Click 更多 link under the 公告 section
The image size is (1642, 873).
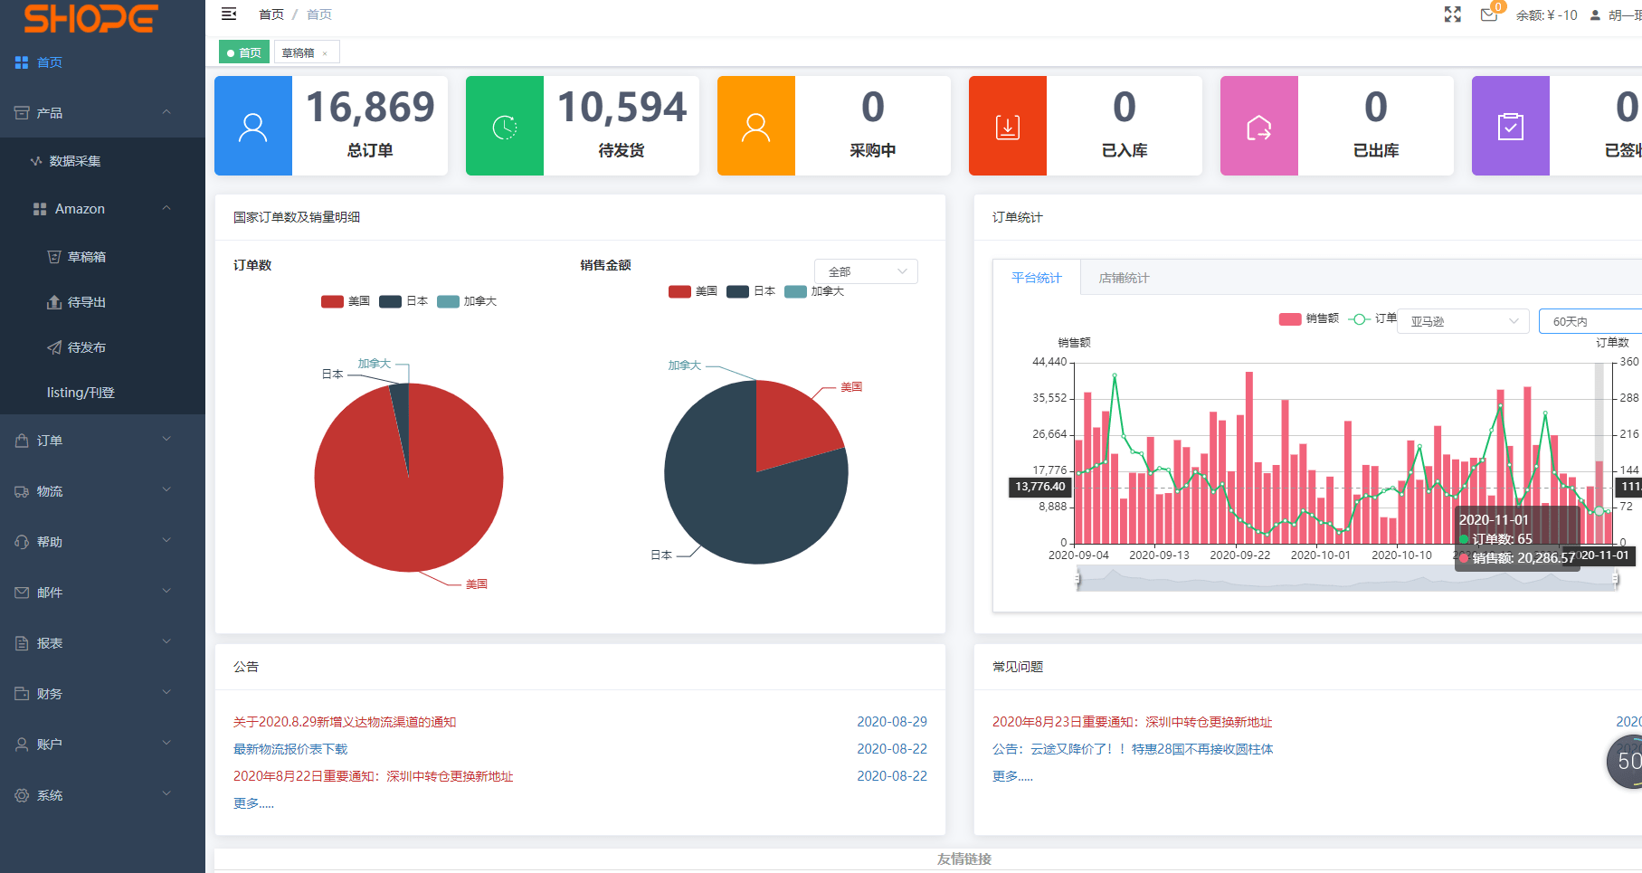coord(253,803)
